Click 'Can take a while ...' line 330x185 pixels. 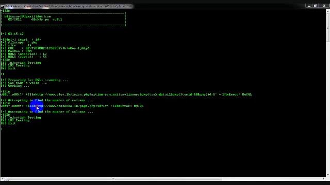pos(24,83)
